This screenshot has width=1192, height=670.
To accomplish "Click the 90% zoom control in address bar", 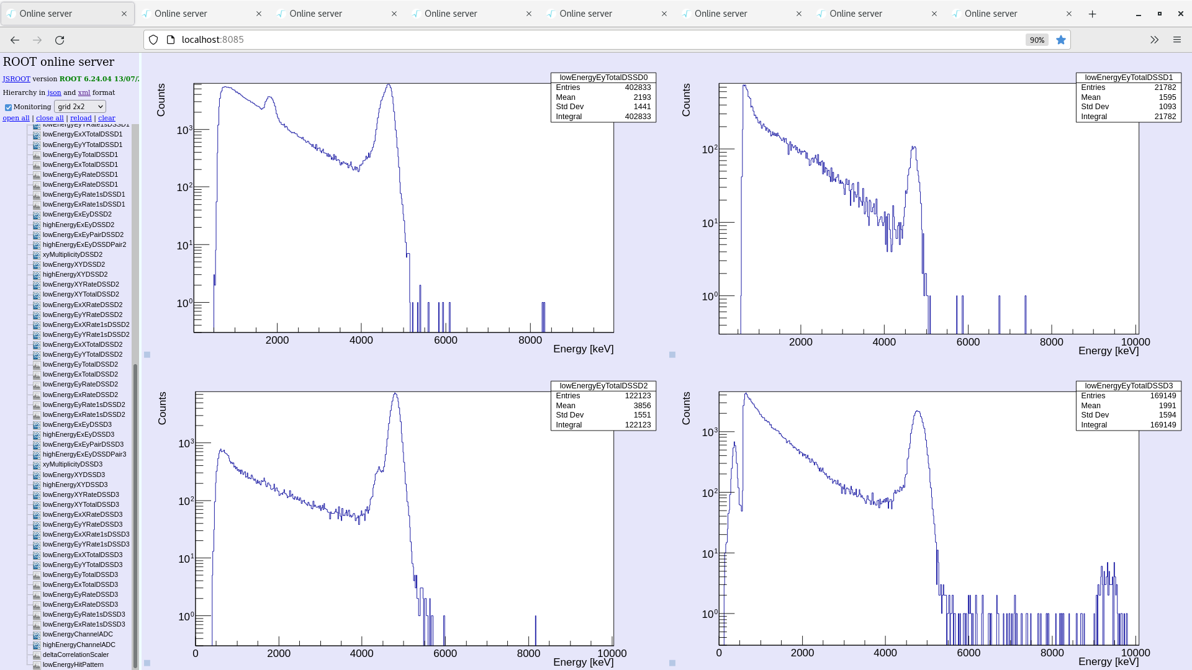I will click(1036, 40).
